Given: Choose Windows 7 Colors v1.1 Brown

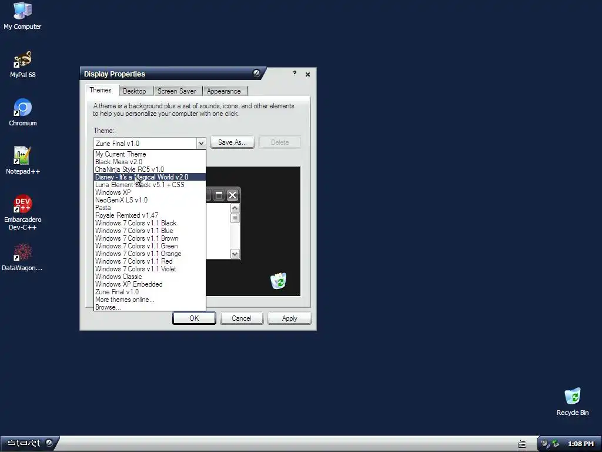Looking at the screenshot, I should 150,238.
